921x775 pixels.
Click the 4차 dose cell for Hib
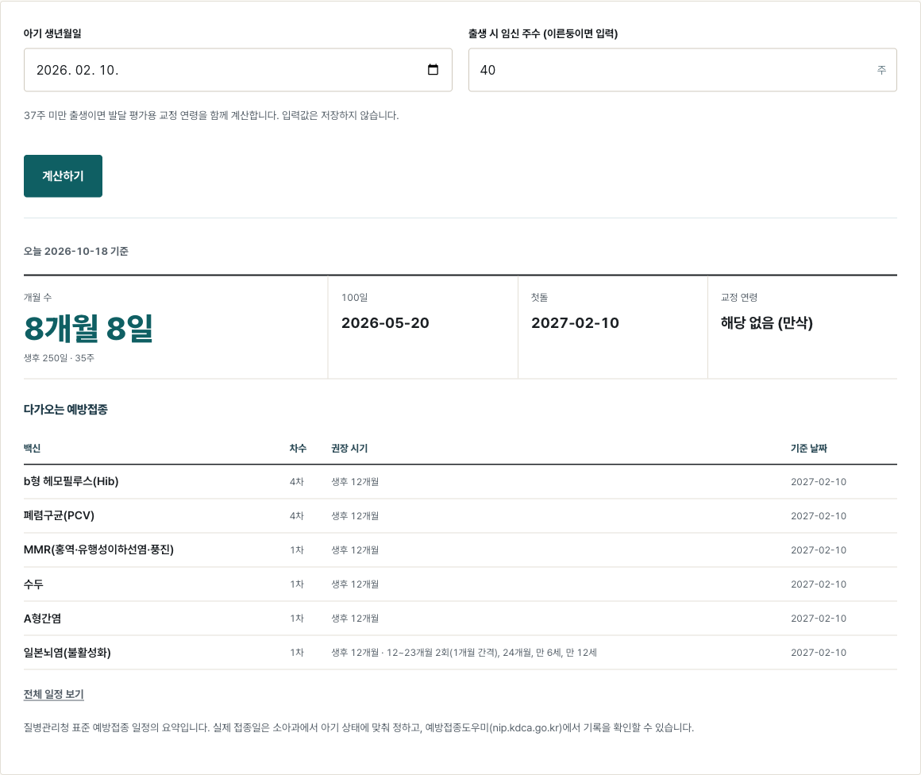click(x=297, y=482)
